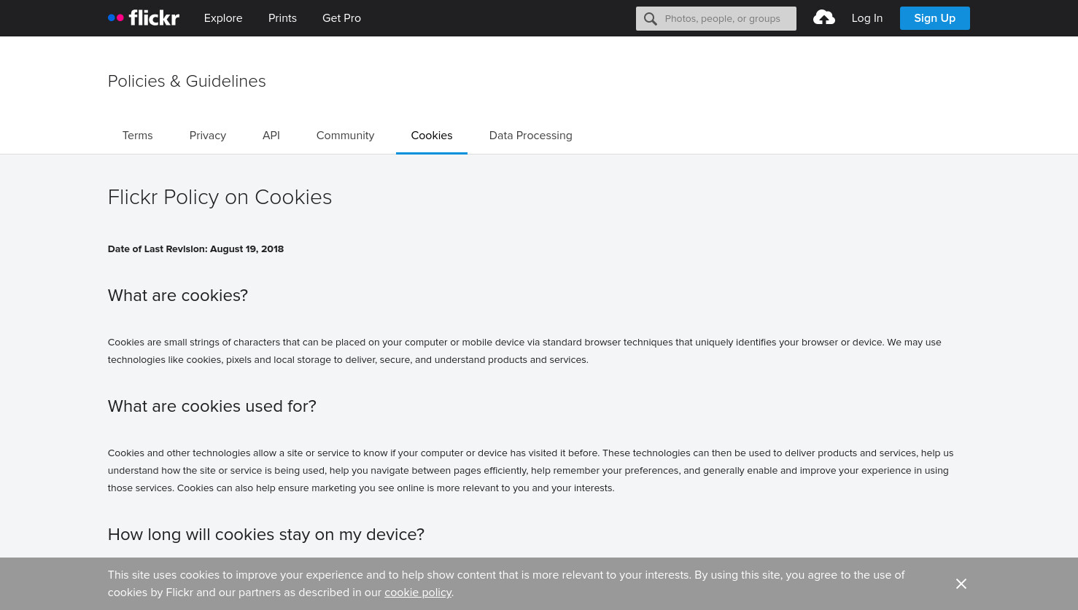Switch to the Privacy tab
This screenshot has width=1078, height=610.
coord(208,136)
